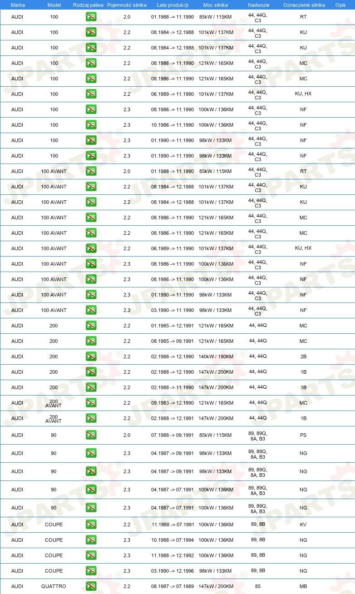
Task: Click the 10.1988 -> 07.1994 date cell
Action: [x=173, y=540]
